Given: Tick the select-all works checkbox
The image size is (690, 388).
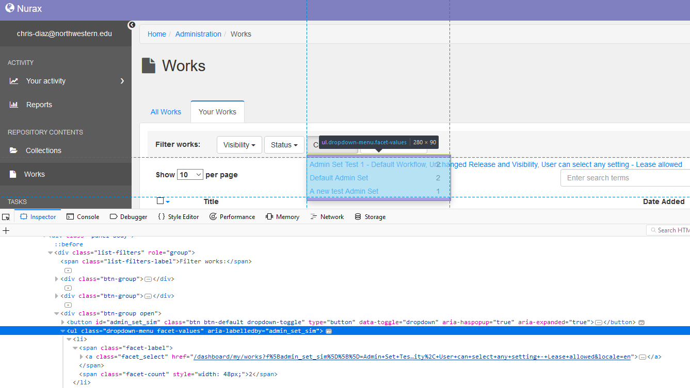Looking at the screenshot, I should coord(160,201).
